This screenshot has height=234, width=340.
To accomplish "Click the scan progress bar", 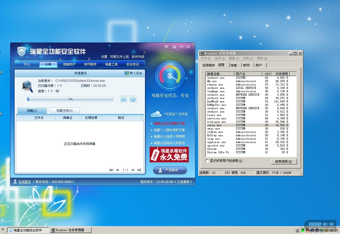I will pyautogui.click(x=70, y=99).
